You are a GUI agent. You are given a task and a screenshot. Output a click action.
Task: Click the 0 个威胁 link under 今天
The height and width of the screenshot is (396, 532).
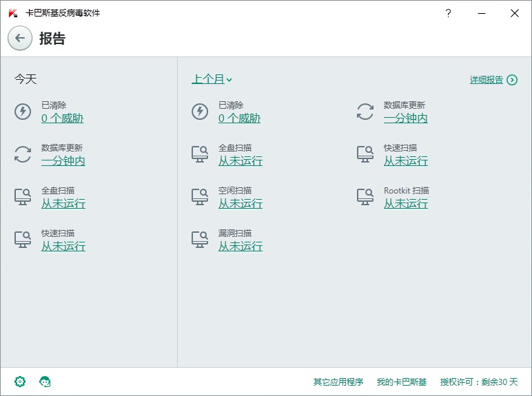pyautogui.click(x=62, y=118)
